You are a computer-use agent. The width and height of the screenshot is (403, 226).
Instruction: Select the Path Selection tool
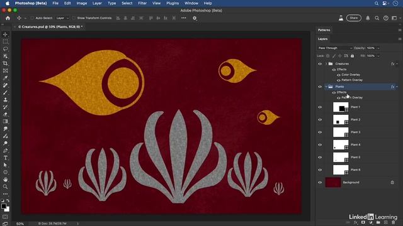pyautogui.click(x=5, y=165)
